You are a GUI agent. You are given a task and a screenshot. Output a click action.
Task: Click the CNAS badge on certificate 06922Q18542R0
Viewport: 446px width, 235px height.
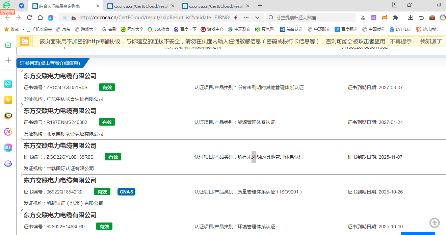[x=127, y=192]
